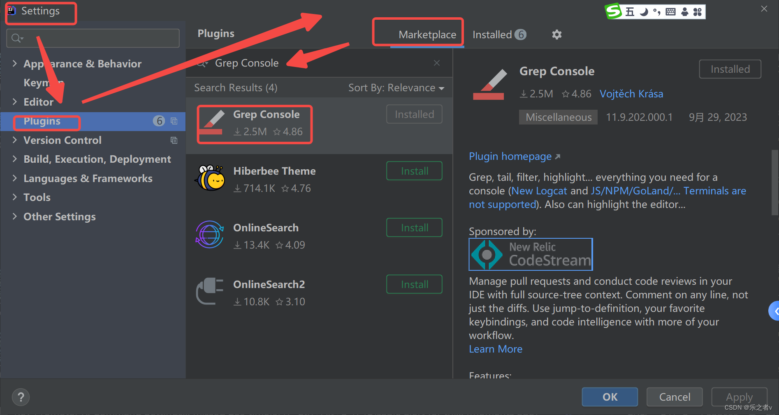779x415 pixels.
Task: Click the New Relic CodeStream sponsor banner
Action: 531,254
